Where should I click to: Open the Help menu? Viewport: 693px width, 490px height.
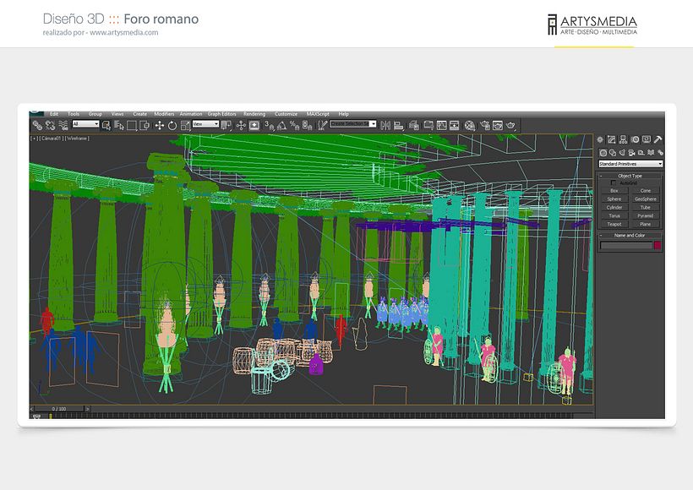tap(343, 114)
